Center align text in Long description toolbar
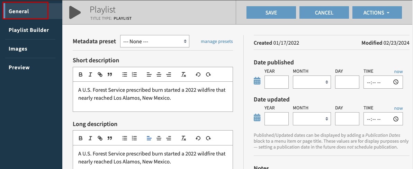The width and height of the screenshot is (413, 169). pos(159,138)
